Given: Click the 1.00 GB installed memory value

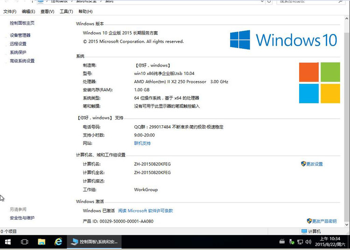Looking at the screenshot, I should click(x=142, y=90).
